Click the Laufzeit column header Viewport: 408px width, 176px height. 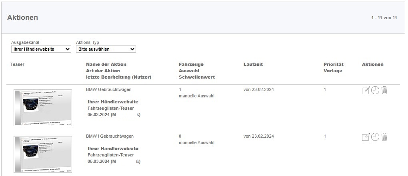coord(253,64)
